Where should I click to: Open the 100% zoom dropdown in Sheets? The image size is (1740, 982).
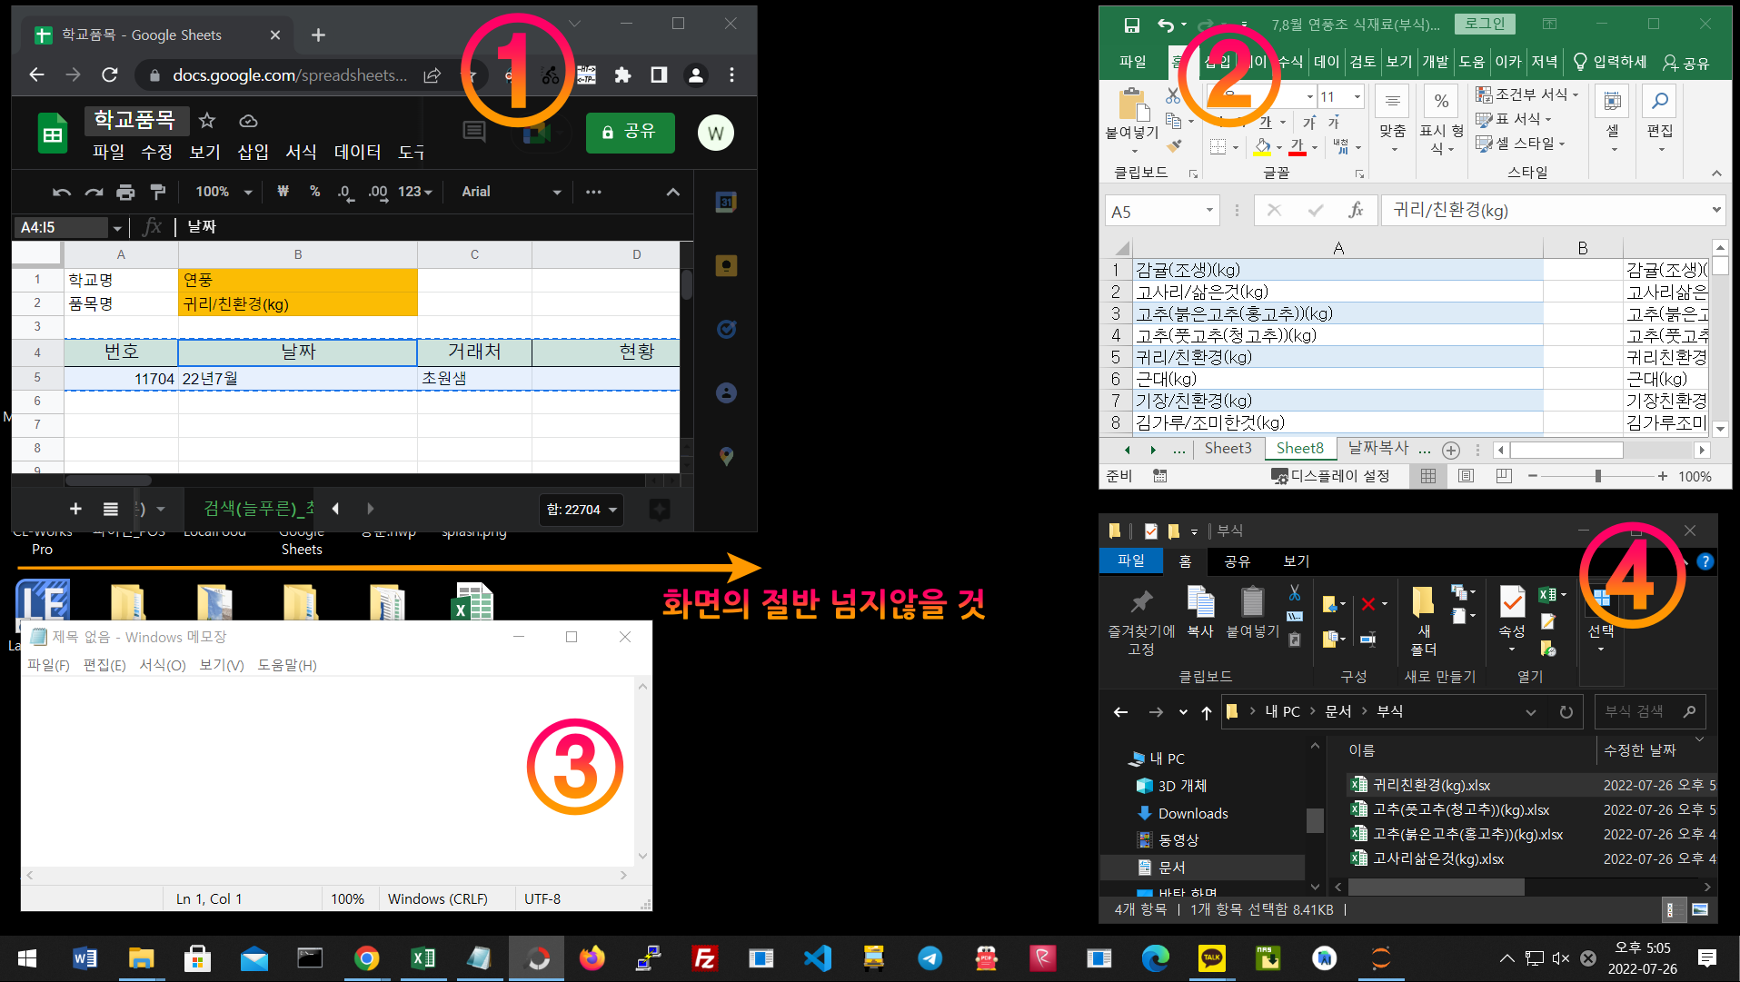click(224, 192)
